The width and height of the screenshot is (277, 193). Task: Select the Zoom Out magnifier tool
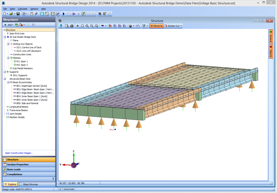pos(92,26)
